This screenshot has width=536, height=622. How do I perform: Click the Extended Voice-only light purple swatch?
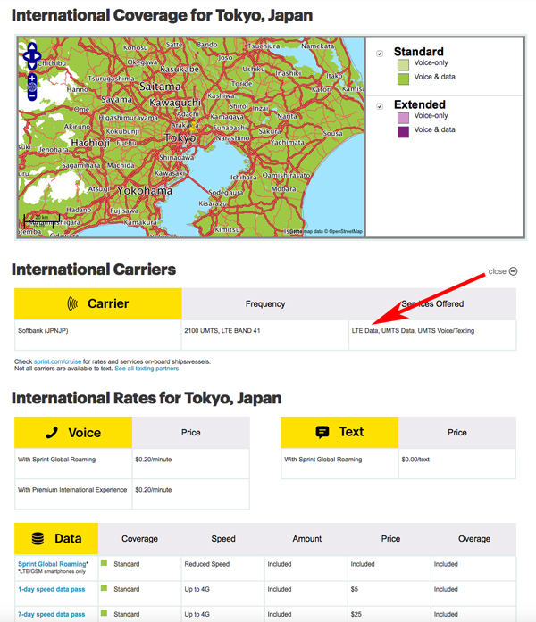403,118
